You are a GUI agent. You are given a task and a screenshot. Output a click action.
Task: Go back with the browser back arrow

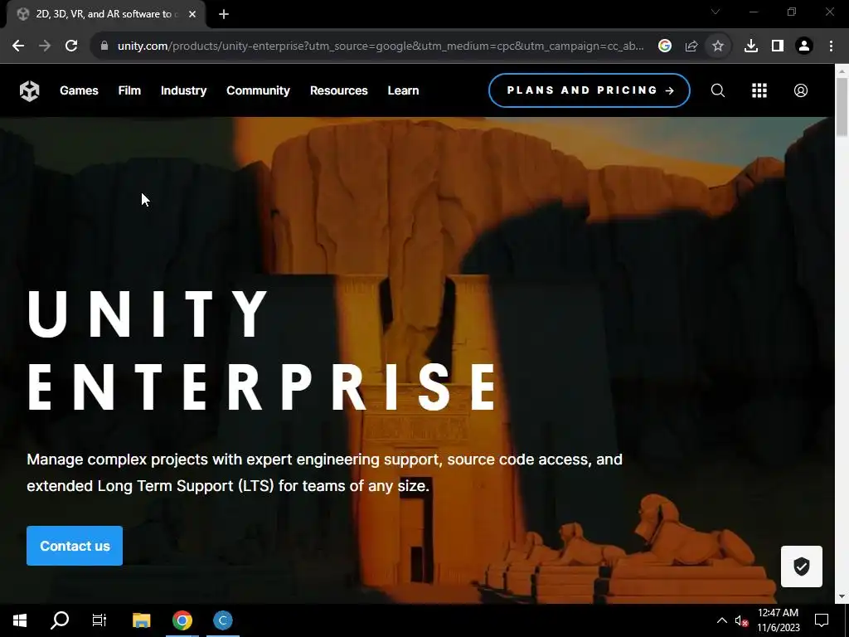pyautogui.click(x=18, y=46)
